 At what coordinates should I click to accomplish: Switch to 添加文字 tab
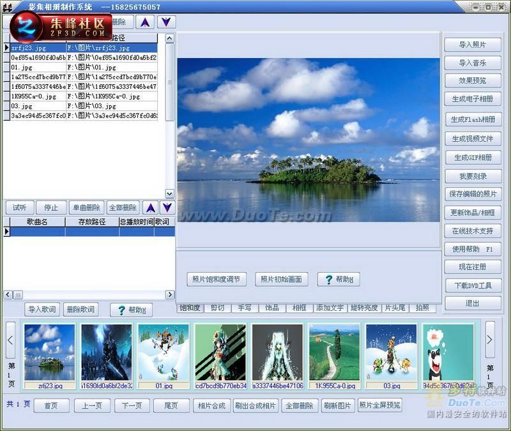(x=330, y=308)
